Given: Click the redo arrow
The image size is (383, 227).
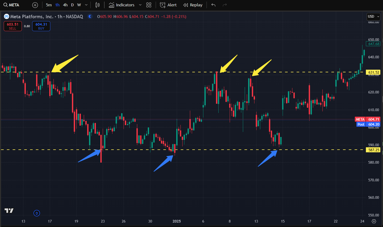Looking at the screenshot, I should [x=225, y=5].
